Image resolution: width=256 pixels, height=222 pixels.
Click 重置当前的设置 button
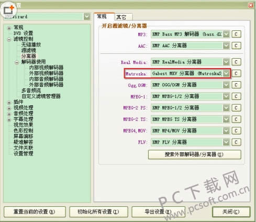point(35,212)
